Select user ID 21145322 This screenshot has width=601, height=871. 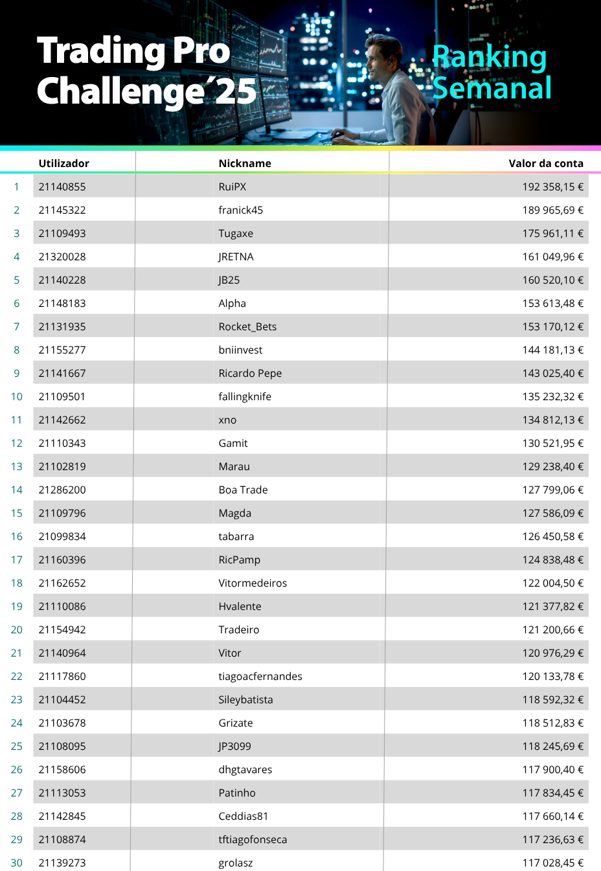(62, 210)
